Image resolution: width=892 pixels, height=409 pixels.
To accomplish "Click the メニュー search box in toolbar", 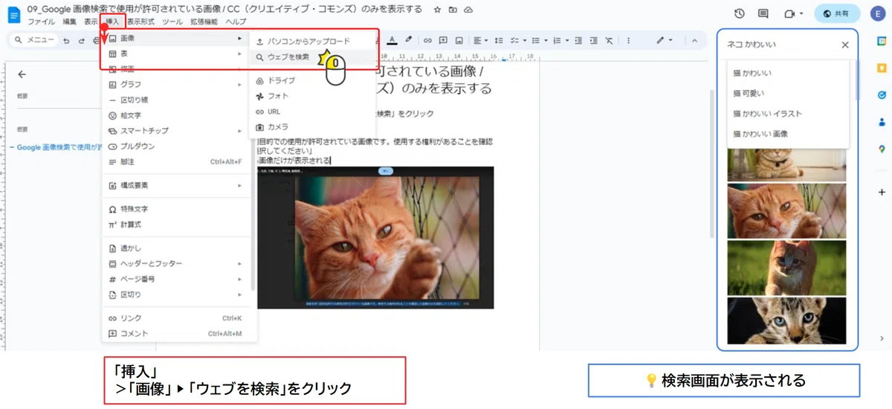I will (33, 40).
